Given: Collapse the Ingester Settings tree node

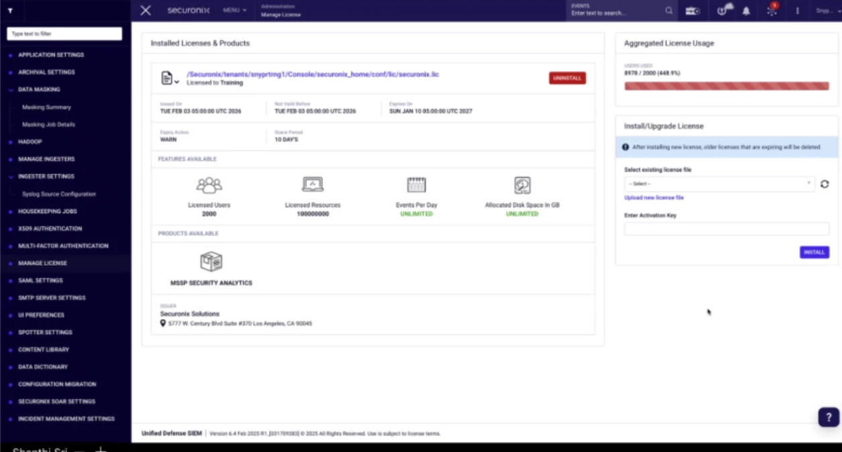Looking at the screenshot, I should pos(11,176).
